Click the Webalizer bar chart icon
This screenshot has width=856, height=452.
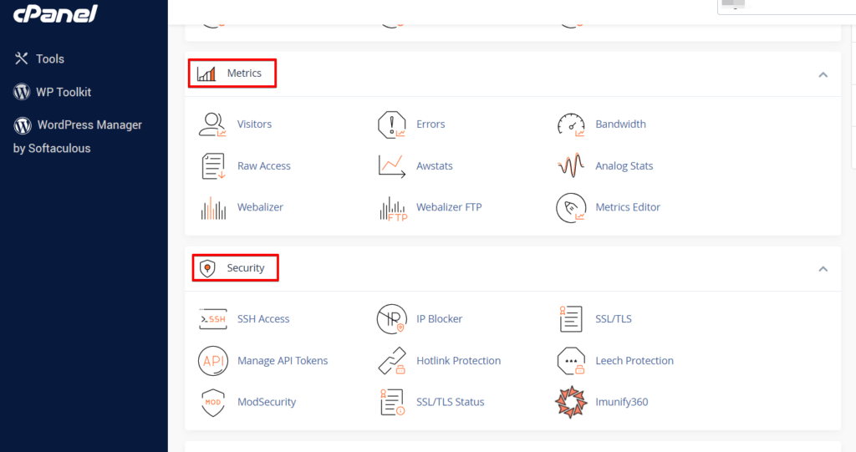click(213, 208)
